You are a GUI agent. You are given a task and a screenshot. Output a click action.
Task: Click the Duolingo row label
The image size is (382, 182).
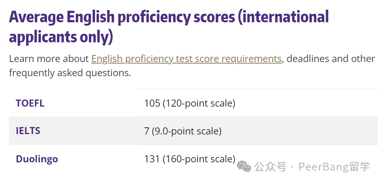coord(37,159)
